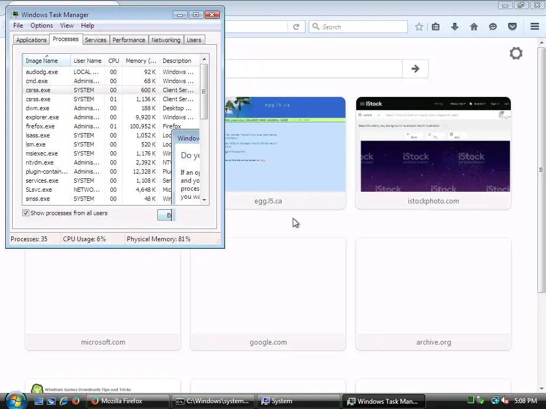This screenshot has width=546, height=409.
Task: Switch to the Users tab
Action: tap(194, 40)
